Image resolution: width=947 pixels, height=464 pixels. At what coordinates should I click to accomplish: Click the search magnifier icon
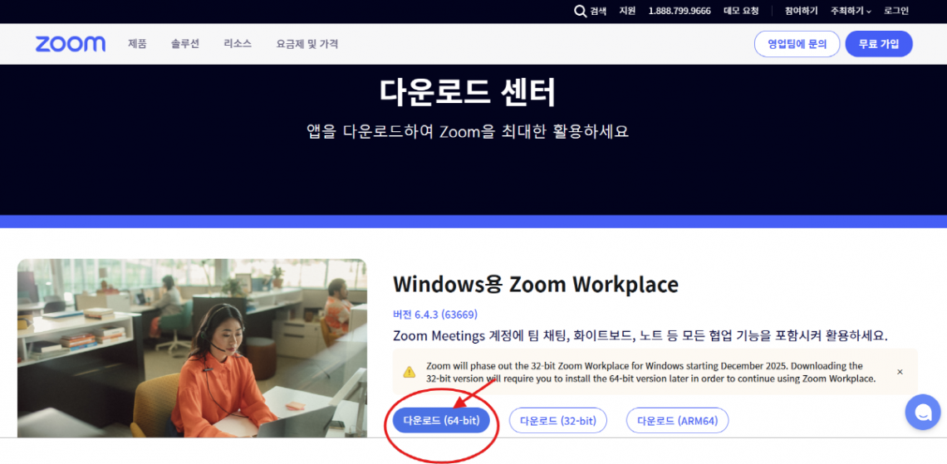click(x=580, y=11)
